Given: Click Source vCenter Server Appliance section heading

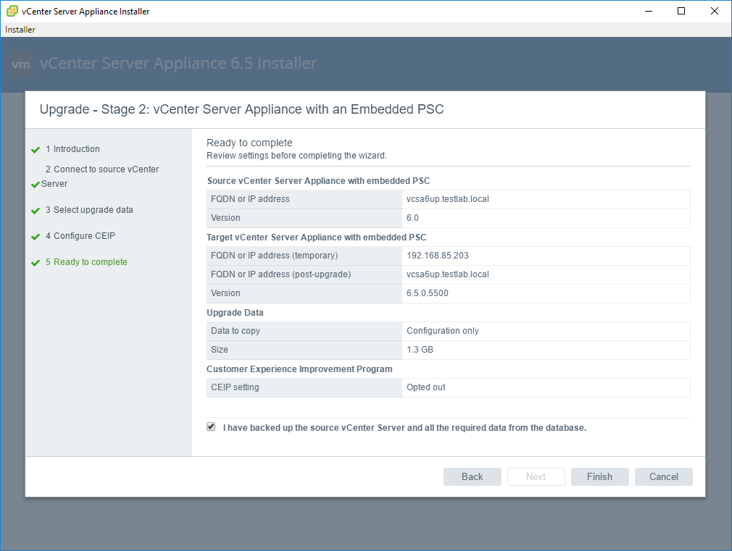Looking at the screenshot, I should [318, 181].
